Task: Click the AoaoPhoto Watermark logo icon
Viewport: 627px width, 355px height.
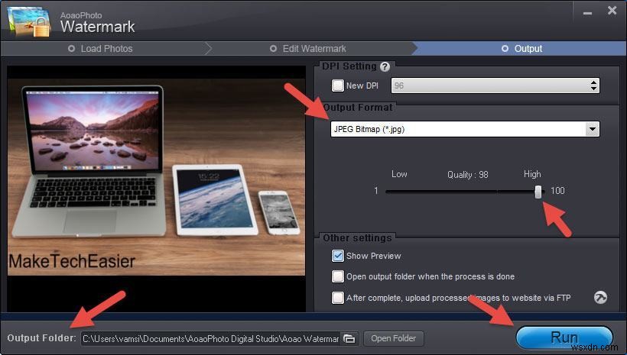Action: click(x=30, y=22)
